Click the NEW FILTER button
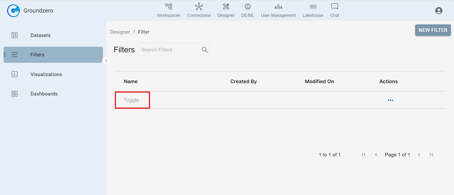Screen dimensions: 454x195 click(433, 30)
